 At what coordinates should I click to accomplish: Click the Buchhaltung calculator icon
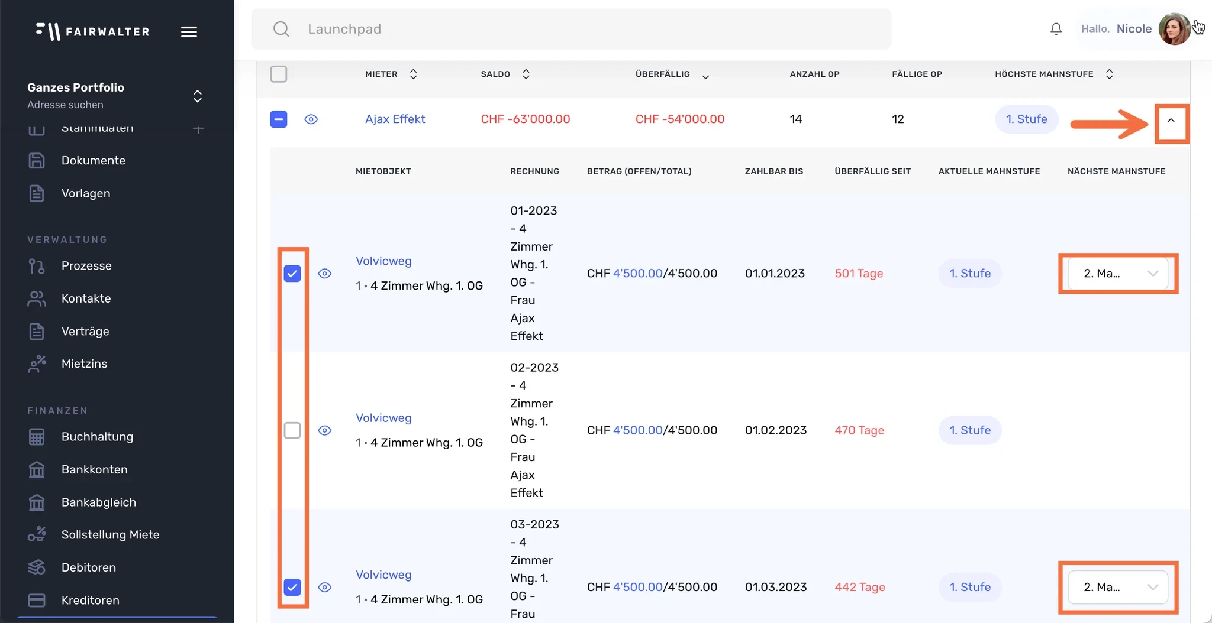37,437
